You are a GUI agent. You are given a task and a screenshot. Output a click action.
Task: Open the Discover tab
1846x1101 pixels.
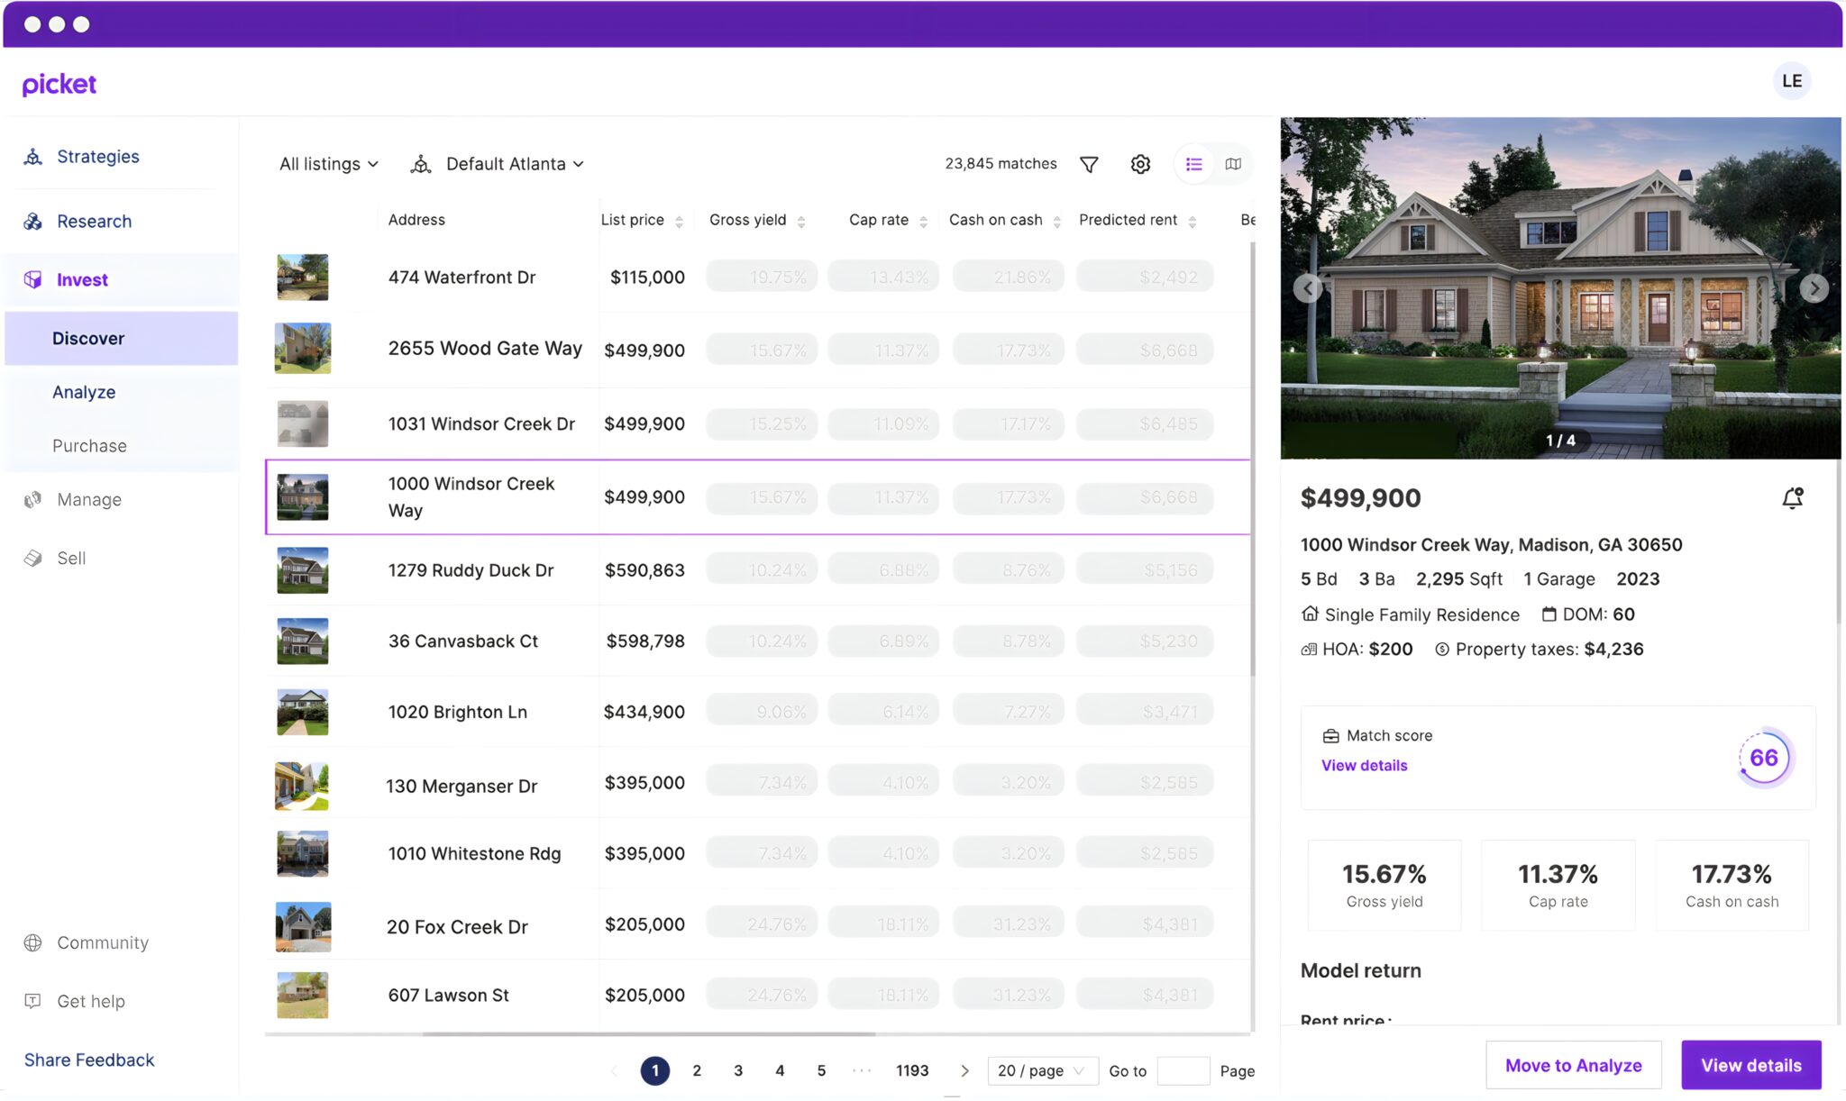122,339
